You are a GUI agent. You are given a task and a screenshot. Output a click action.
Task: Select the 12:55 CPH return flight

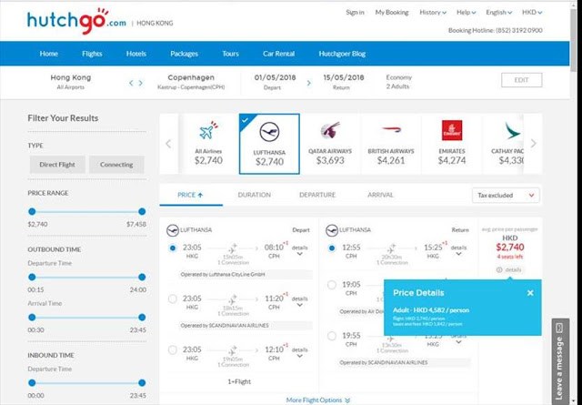click(x=332, y=248)
